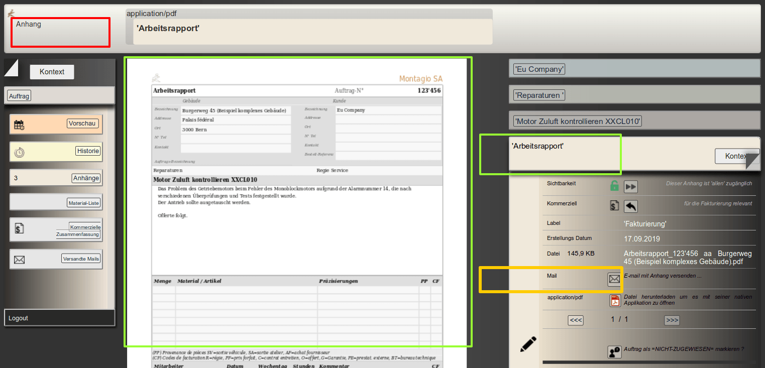
Task: Toggle the Kommerziell billing dollar icon
Action: (x=614, y=205)
